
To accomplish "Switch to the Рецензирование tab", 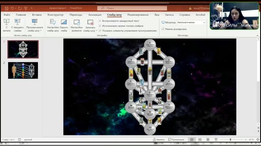I will point(138,15).
